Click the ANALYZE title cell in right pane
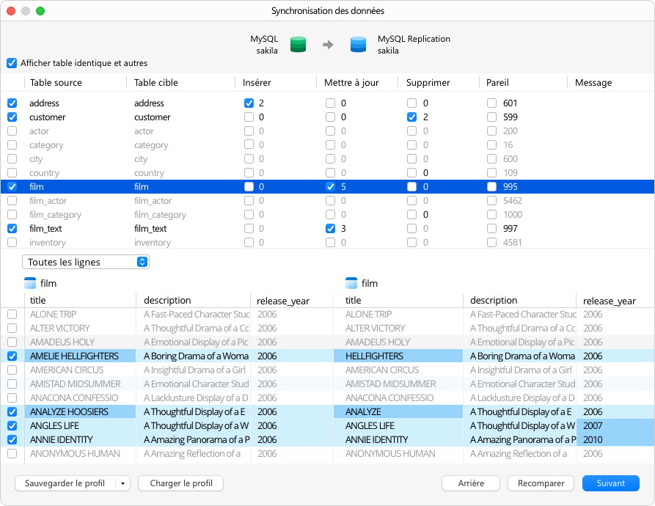655x506 pixels. click(x=398, y=411)
